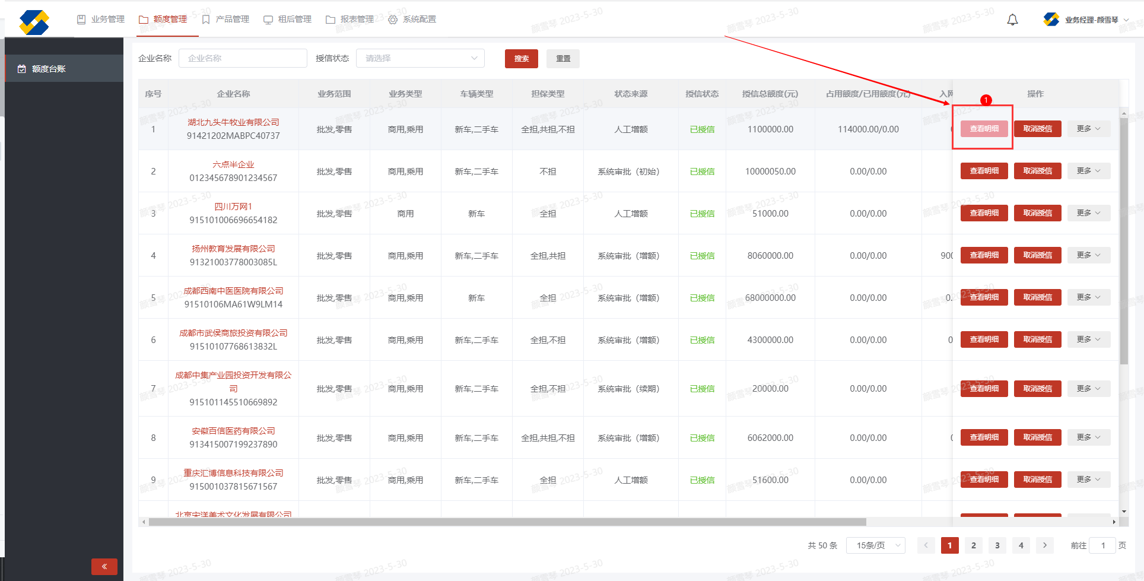Click the previous page left arrow
This screenshot has height=581, width=1144.
(926, 545)
